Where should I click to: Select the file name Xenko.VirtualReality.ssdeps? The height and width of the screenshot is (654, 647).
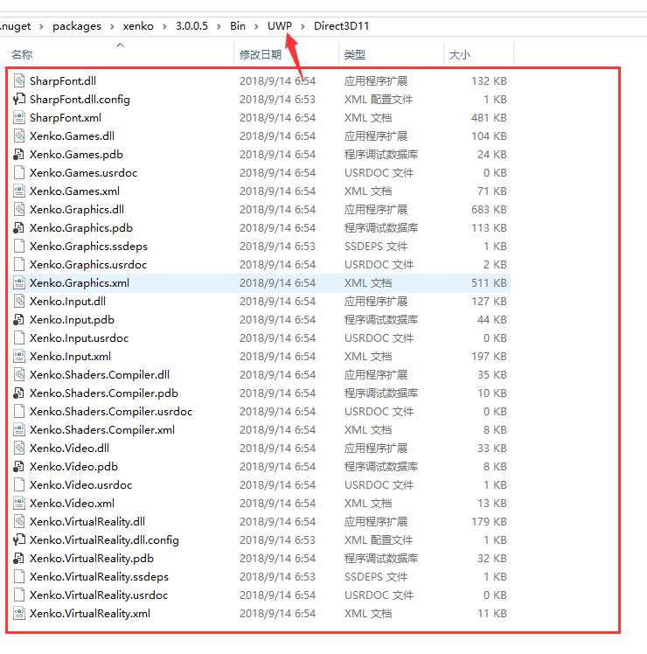coord(99,577)
